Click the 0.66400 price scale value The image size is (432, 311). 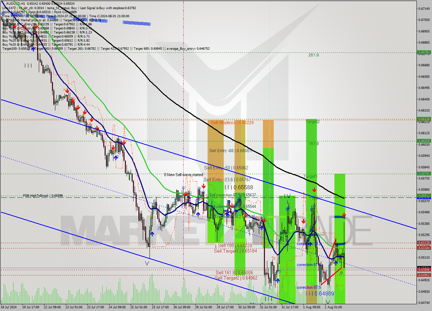[x=425, y=99]
